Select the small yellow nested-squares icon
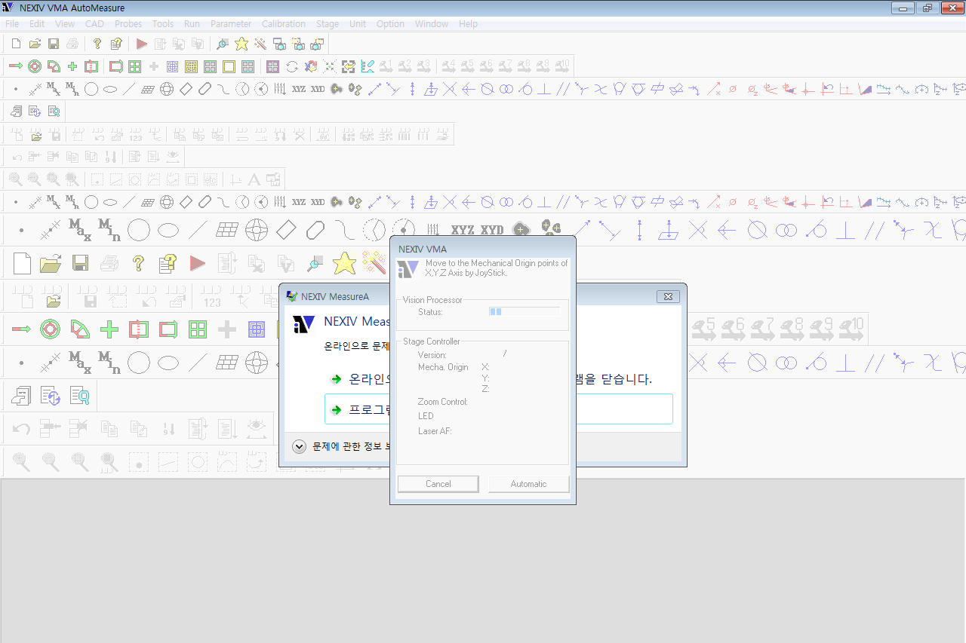966x643 pixels. [191, 66]
